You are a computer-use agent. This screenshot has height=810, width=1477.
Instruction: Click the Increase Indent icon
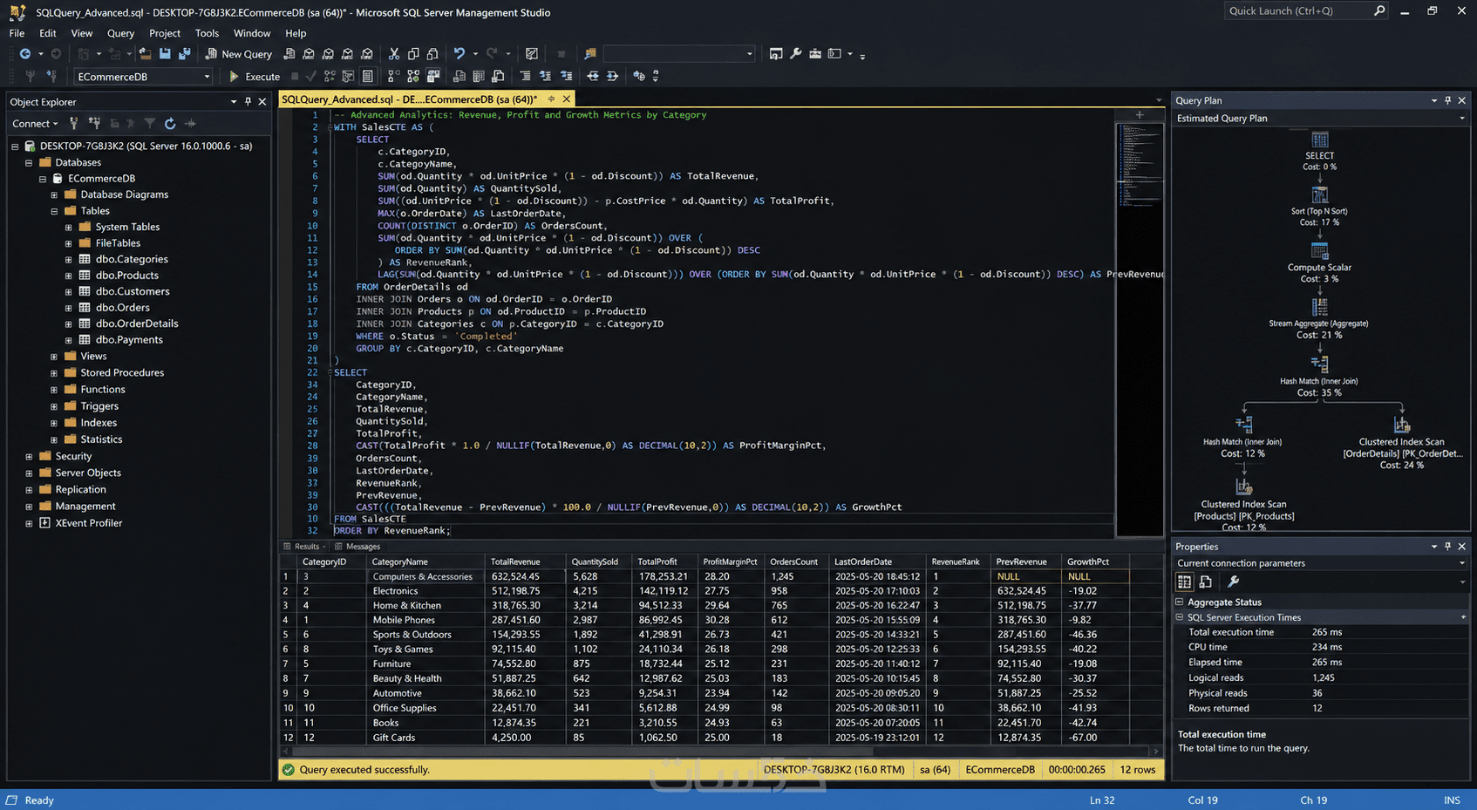tap(612, 77)
